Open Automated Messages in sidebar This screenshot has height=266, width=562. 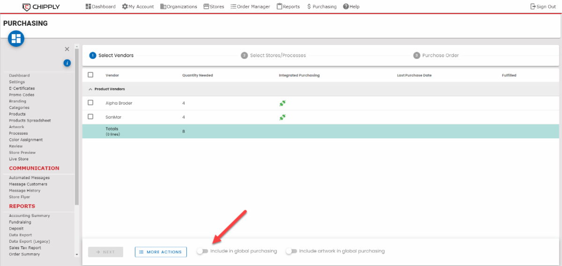pyautogui.click(x=29, y=178)
